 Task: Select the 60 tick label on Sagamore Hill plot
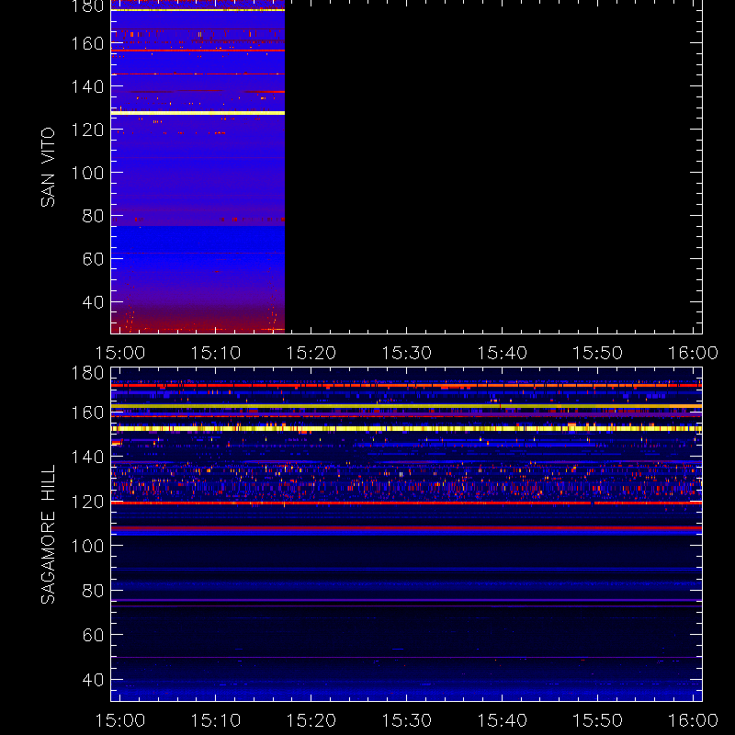pyautogui.click(x=93, y=635)
